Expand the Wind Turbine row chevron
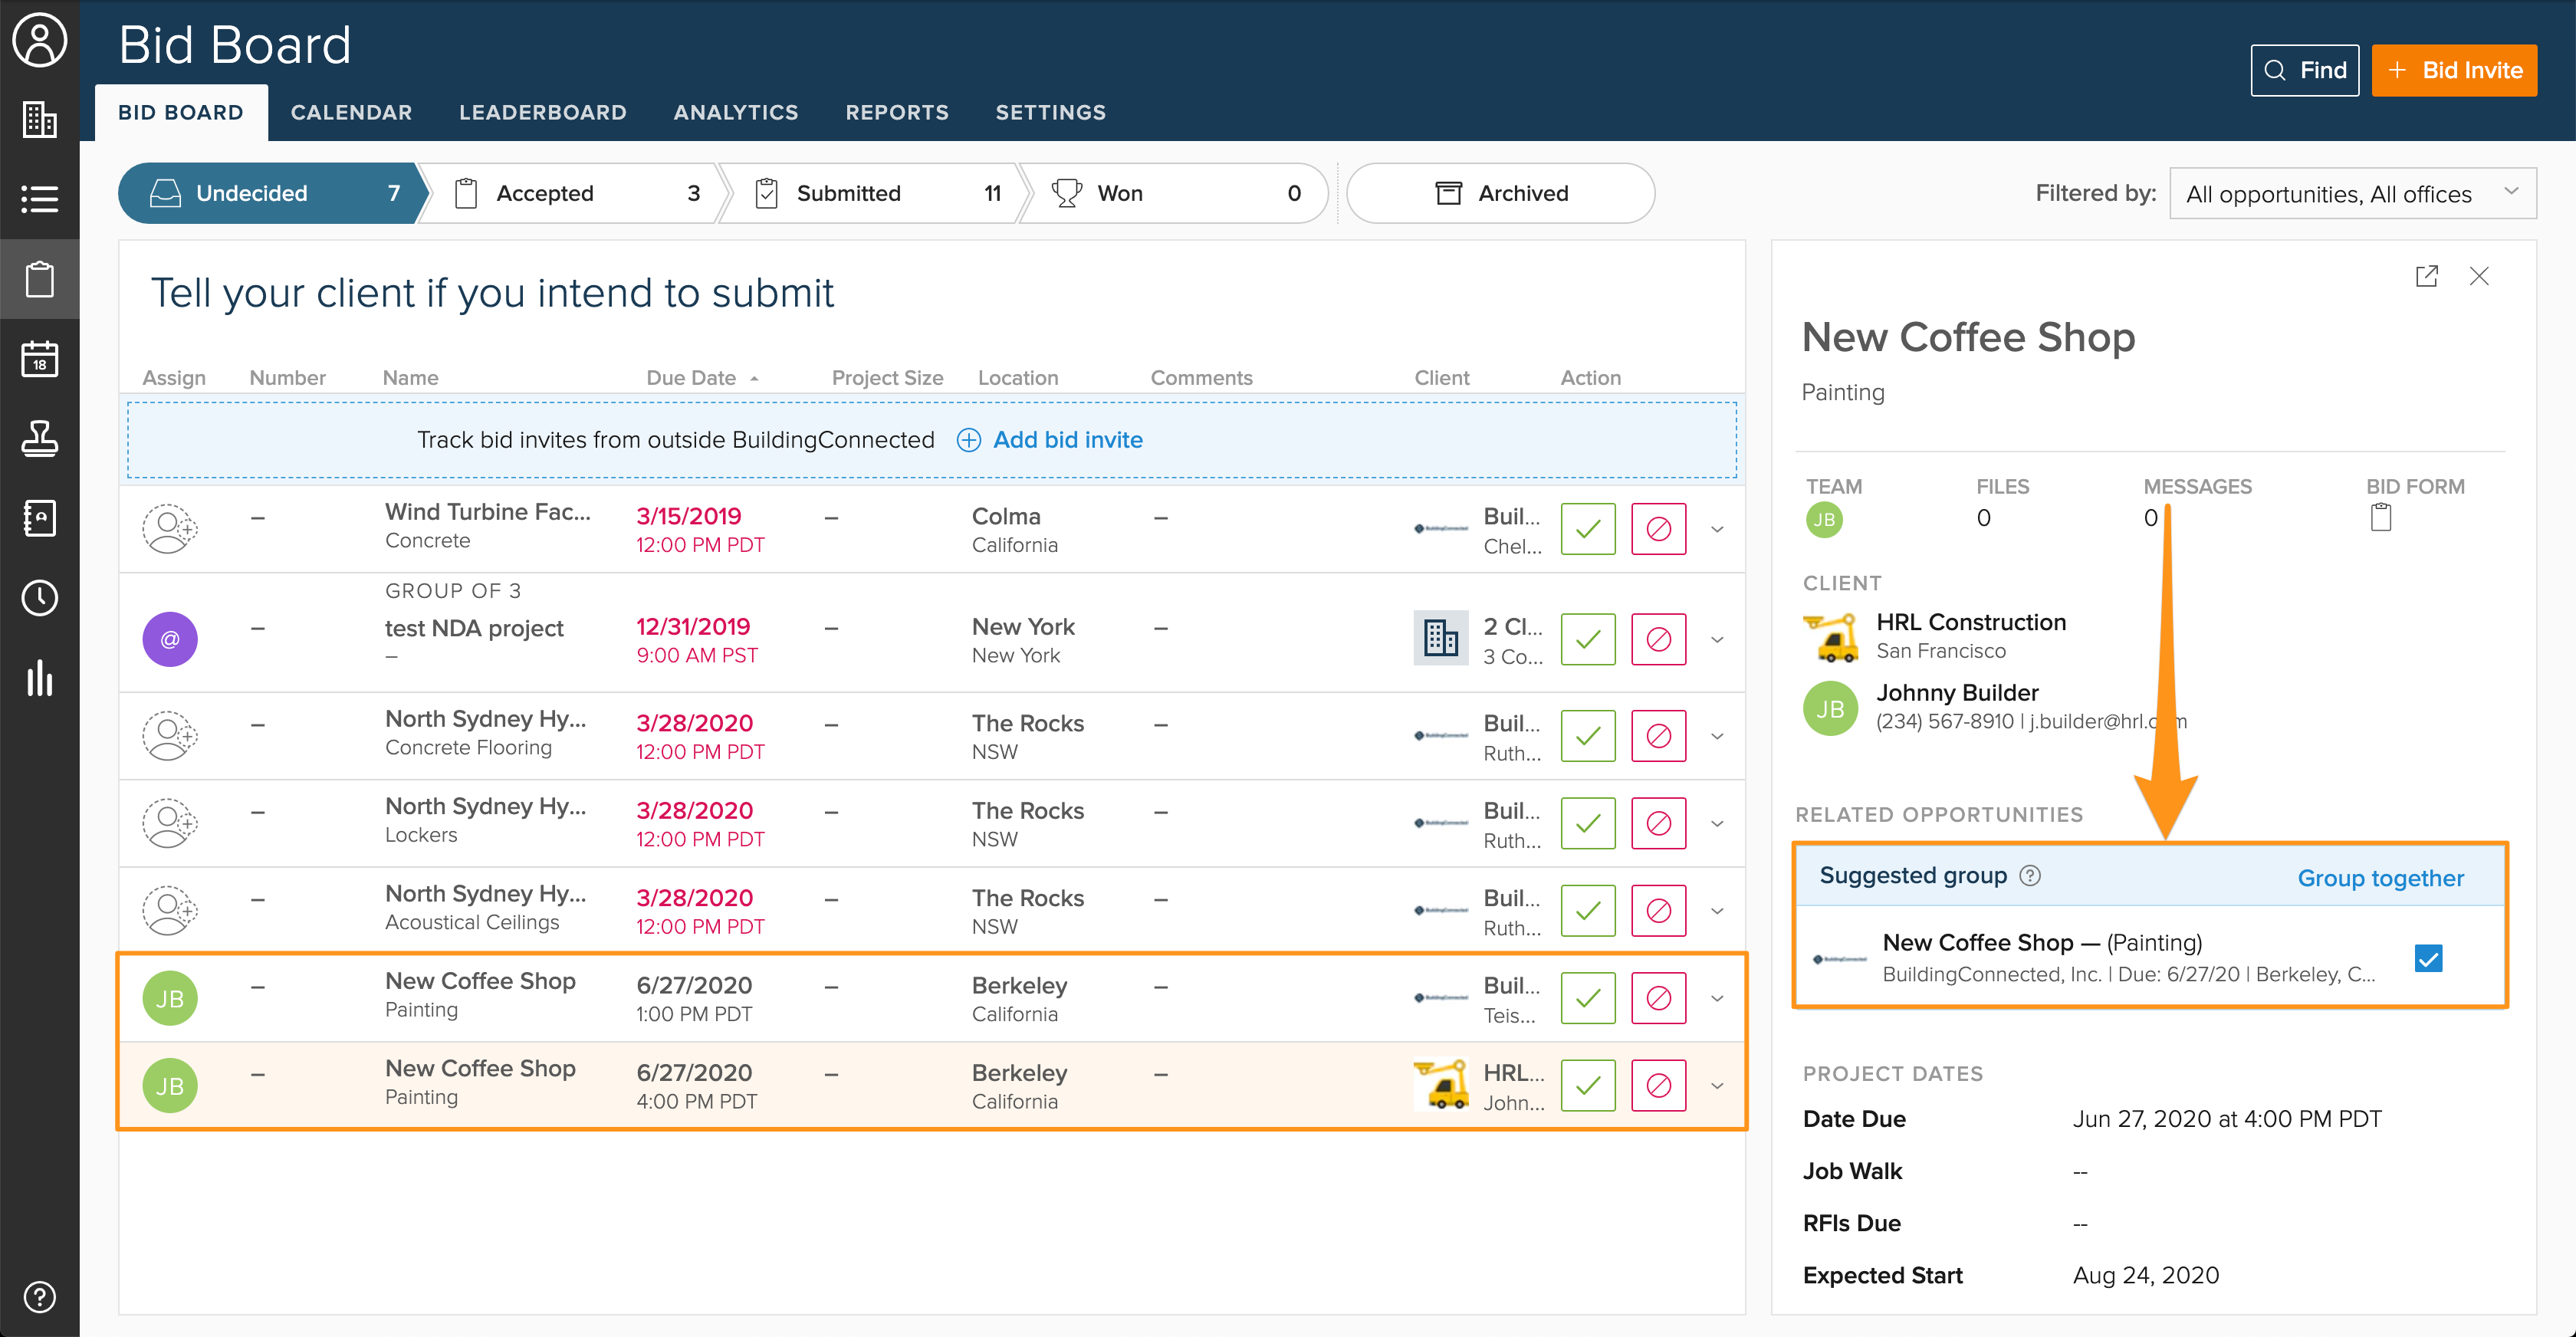 (x=1717, y=529)
